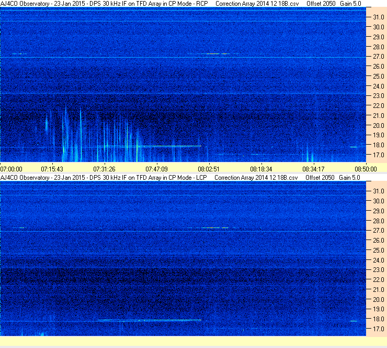Select 24.0 on the LCP frequency axis

[x=378, y=260]
